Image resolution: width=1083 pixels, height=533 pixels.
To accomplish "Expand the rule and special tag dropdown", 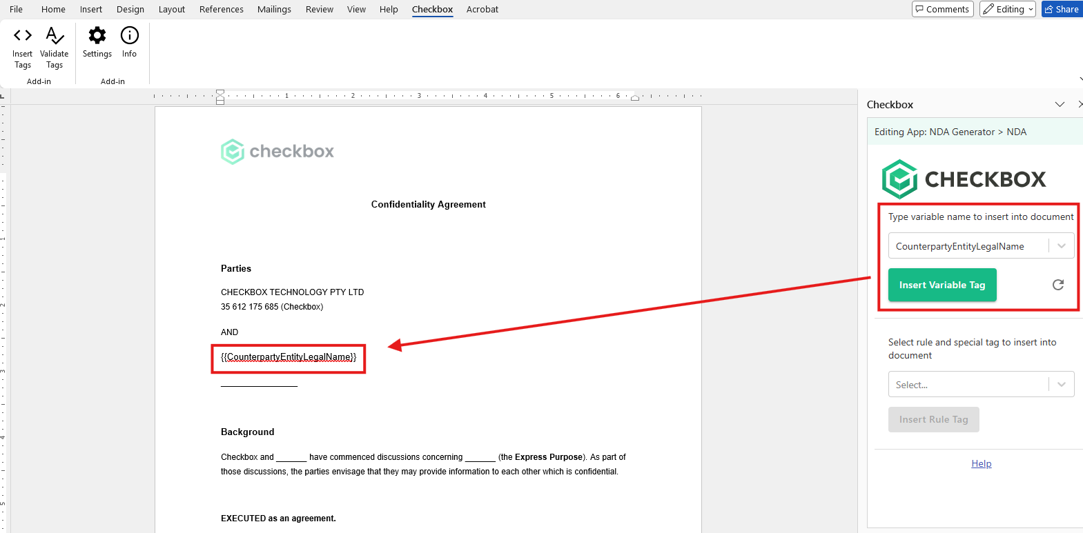I will click(1062, 385).
